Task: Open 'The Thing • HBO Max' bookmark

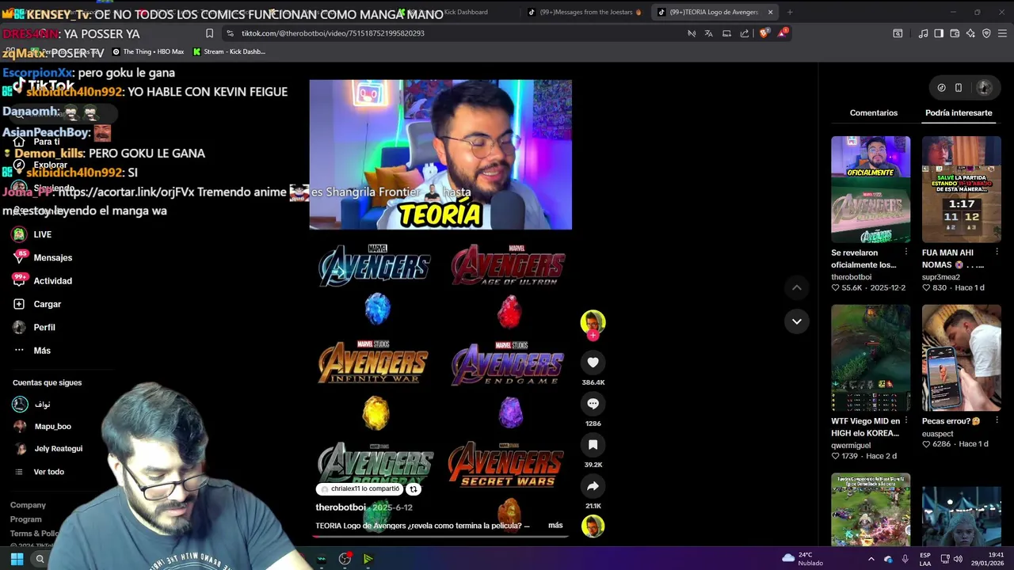Action: pyautogui.click(x=148, y=51)
